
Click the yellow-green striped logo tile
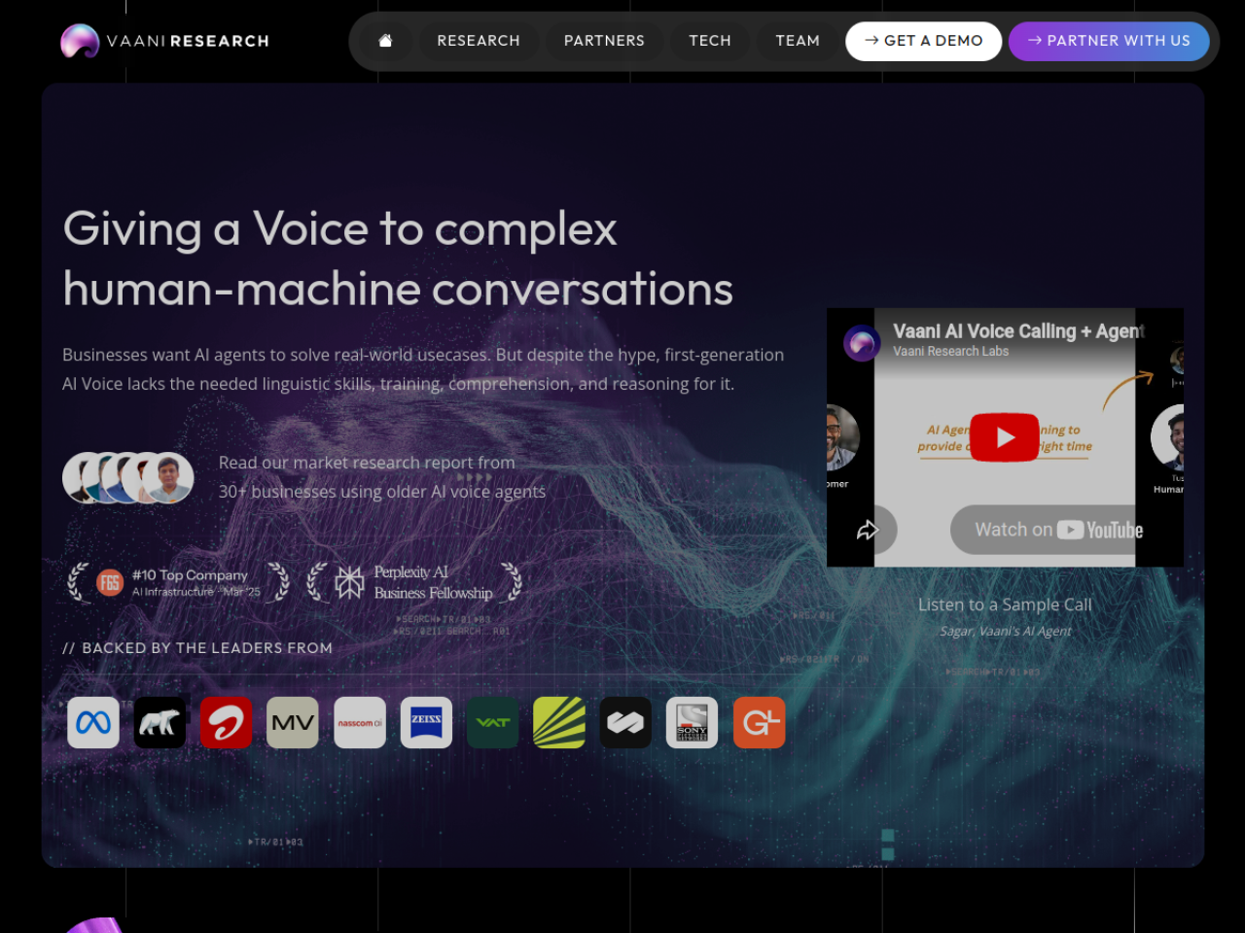click(x=559, y=722)
